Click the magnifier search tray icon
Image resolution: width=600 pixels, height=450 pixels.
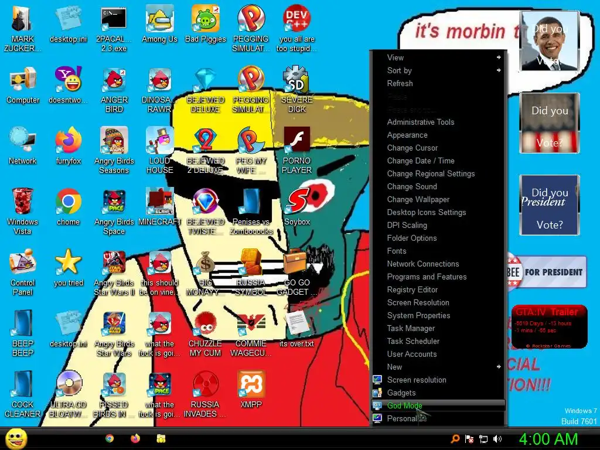tap(455, 439)
